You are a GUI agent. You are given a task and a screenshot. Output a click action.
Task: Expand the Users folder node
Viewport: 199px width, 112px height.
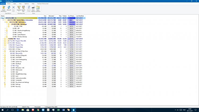[3, 38]
